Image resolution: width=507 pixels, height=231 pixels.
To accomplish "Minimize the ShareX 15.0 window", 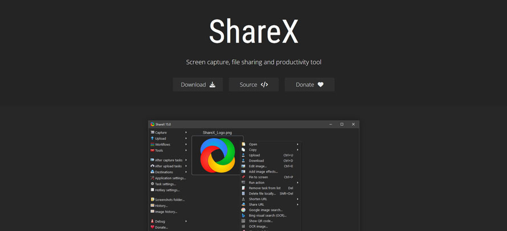I will click(330, 125).
